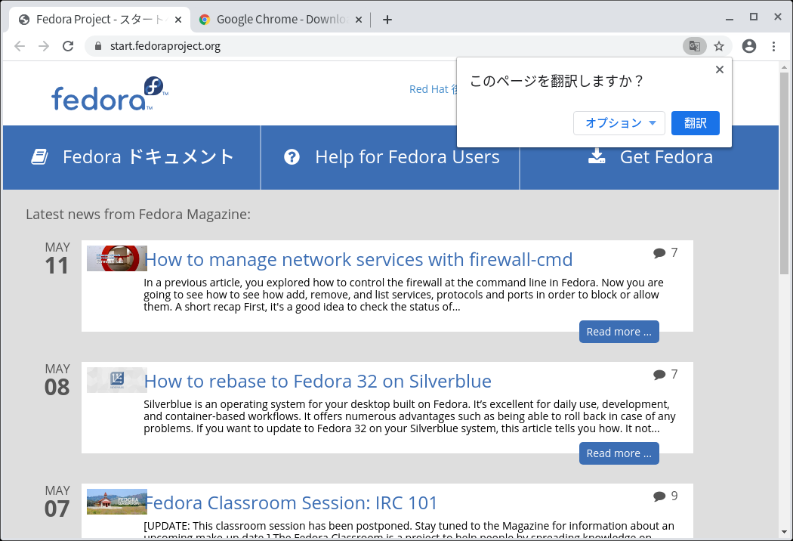The height and width of the screenshot is (541, 793).
Task: Open firewall-cmd article title link
Action: (359, 260)
